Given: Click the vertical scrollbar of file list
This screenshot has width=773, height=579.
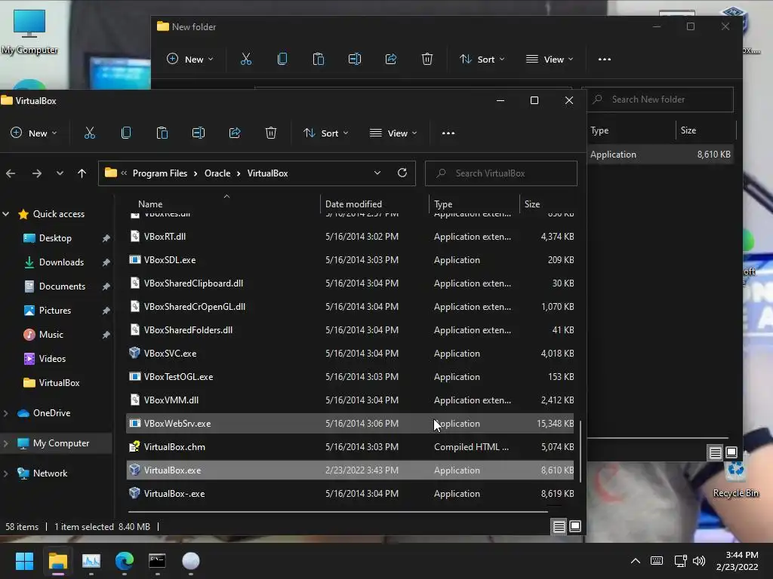Looking at the screenshot, I should coord(581,451).
